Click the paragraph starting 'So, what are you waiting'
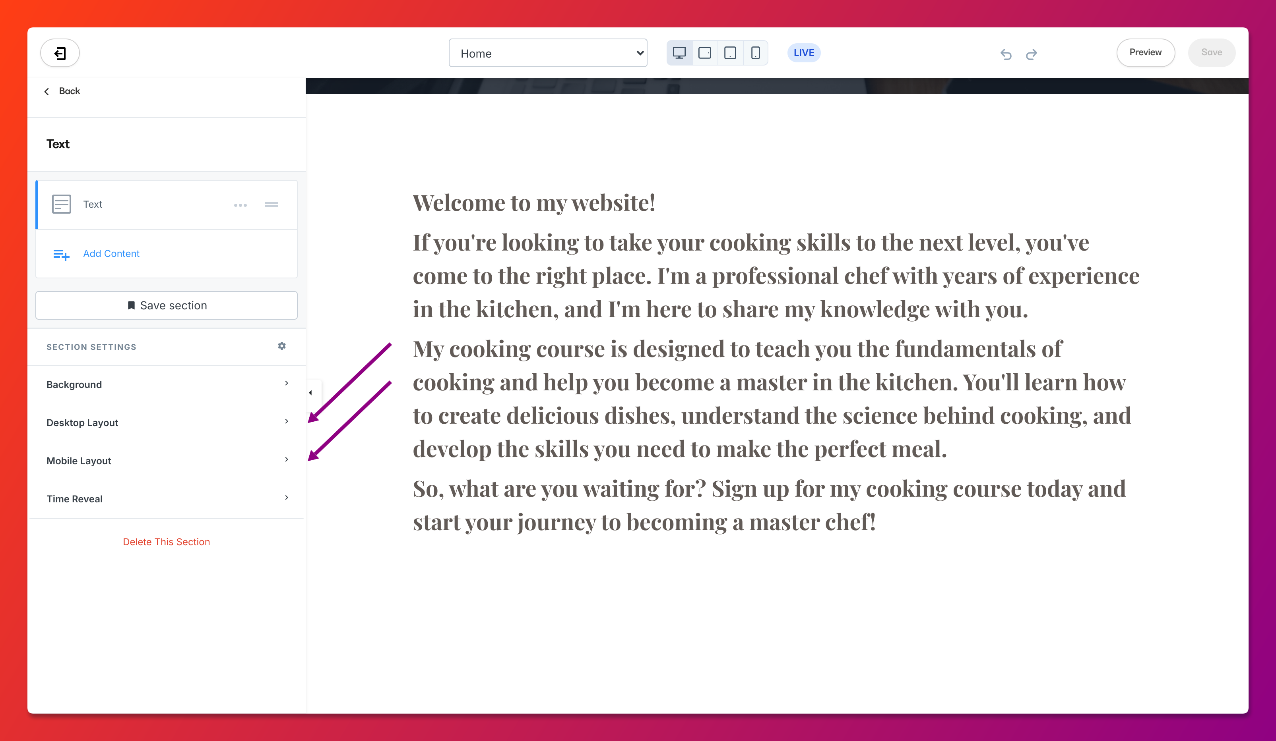The image size is (1276, 741). 769,505
